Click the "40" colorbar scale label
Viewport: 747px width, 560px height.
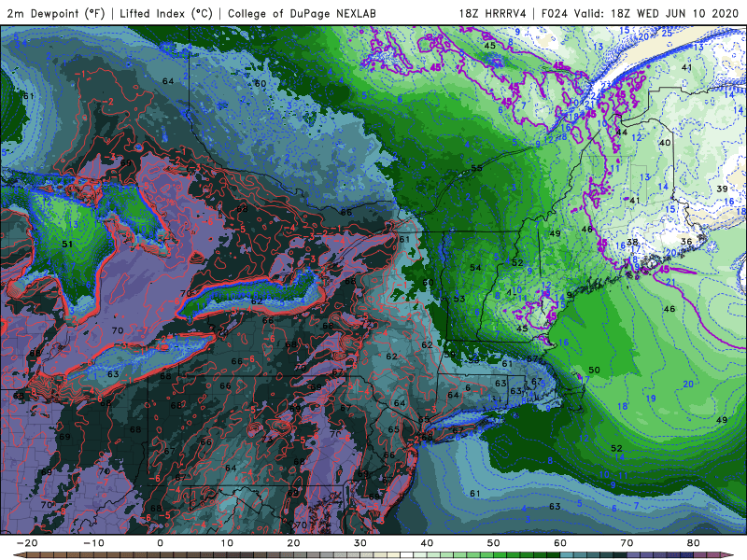tap(427, 543)
